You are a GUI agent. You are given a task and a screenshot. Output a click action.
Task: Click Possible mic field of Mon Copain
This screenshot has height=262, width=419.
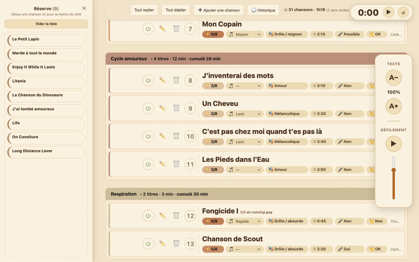point(350,34)
